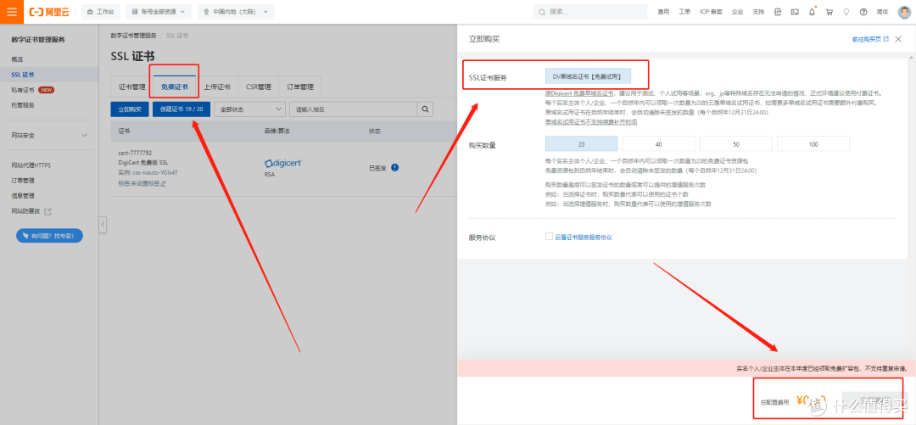The height and width of the screenshot is (425, 916).
Task: Close the 立即购买 panel
Action: (x=898, y=39)
